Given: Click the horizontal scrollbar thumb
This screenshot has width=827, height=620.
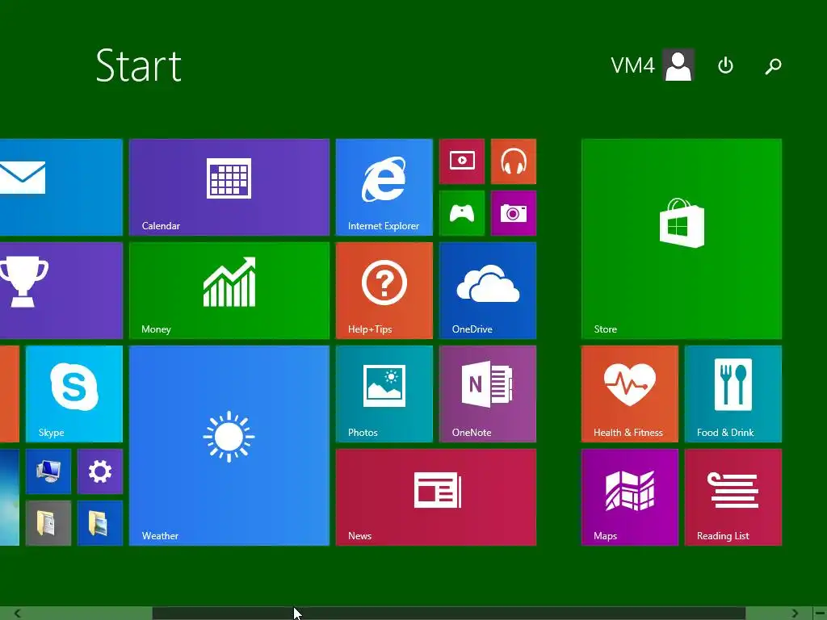Looking at the screenshot, I should click(449, 614).
